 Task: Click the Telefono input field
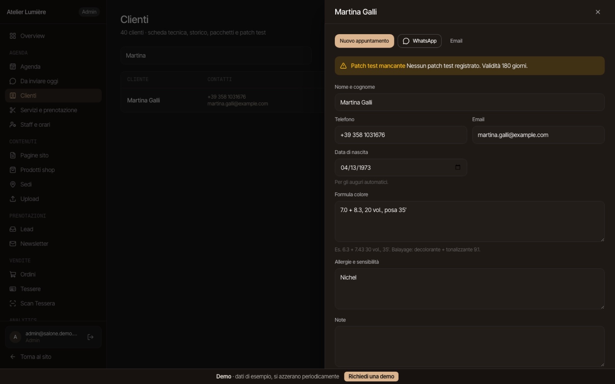click(x=401, y=135)
